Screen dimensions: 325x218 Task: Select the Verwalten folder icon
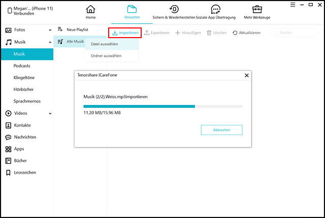[x=132, y=9]
